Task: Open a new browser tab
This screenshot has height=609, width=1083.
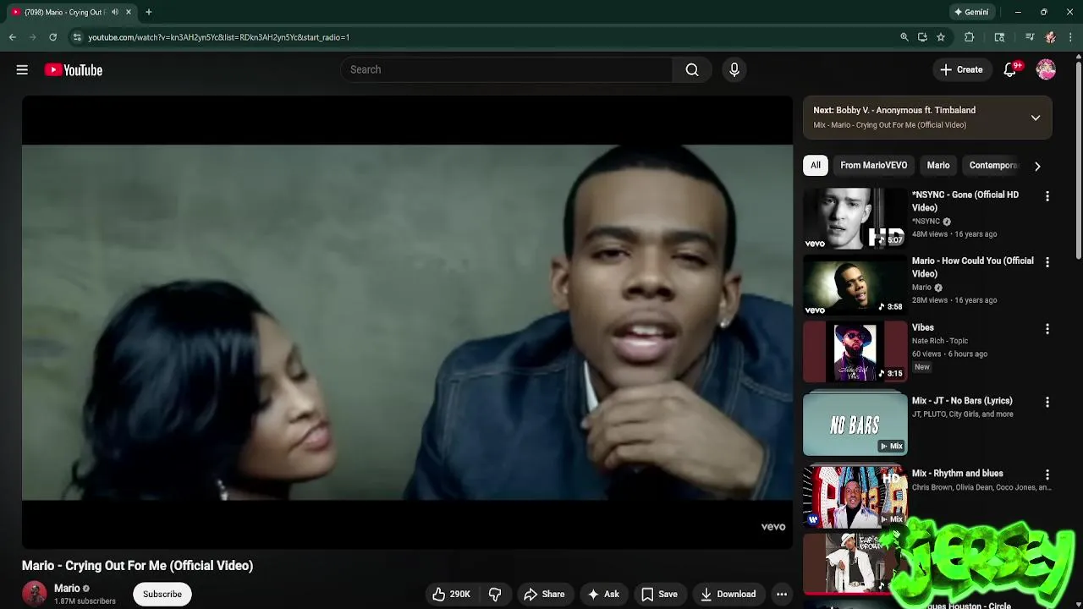Action: [x=148, y=12]
